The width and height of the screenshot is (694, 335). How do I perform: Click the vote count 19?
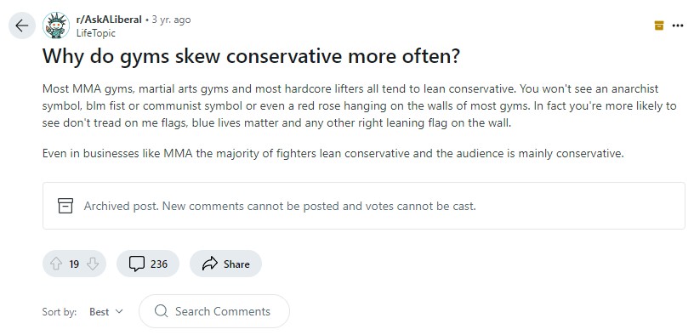click(74, 264)
